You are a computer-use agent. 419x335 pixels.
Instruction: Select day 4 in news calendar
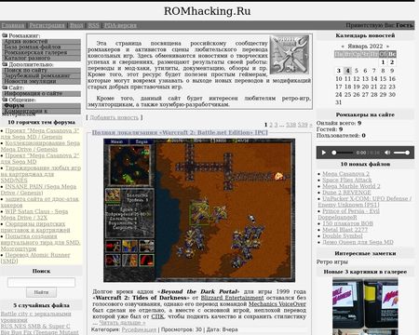pos(347,71)
